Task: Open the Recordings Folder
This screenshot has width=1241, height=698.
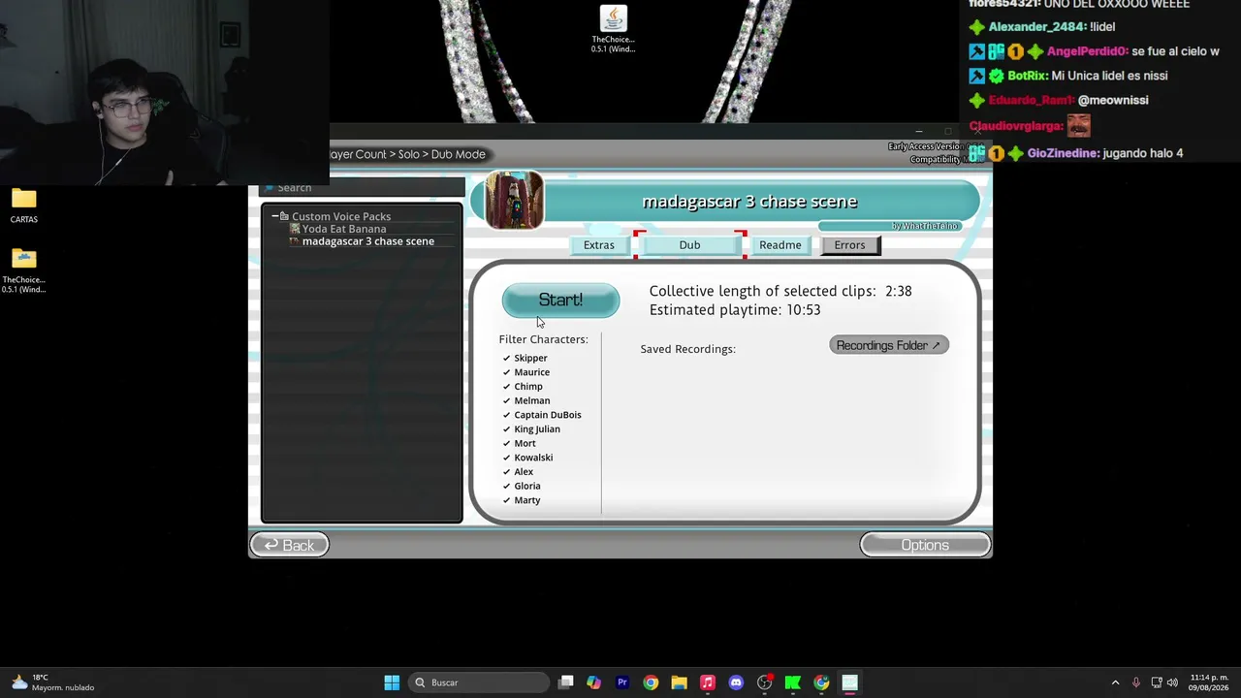Action: tap(888, 345)
